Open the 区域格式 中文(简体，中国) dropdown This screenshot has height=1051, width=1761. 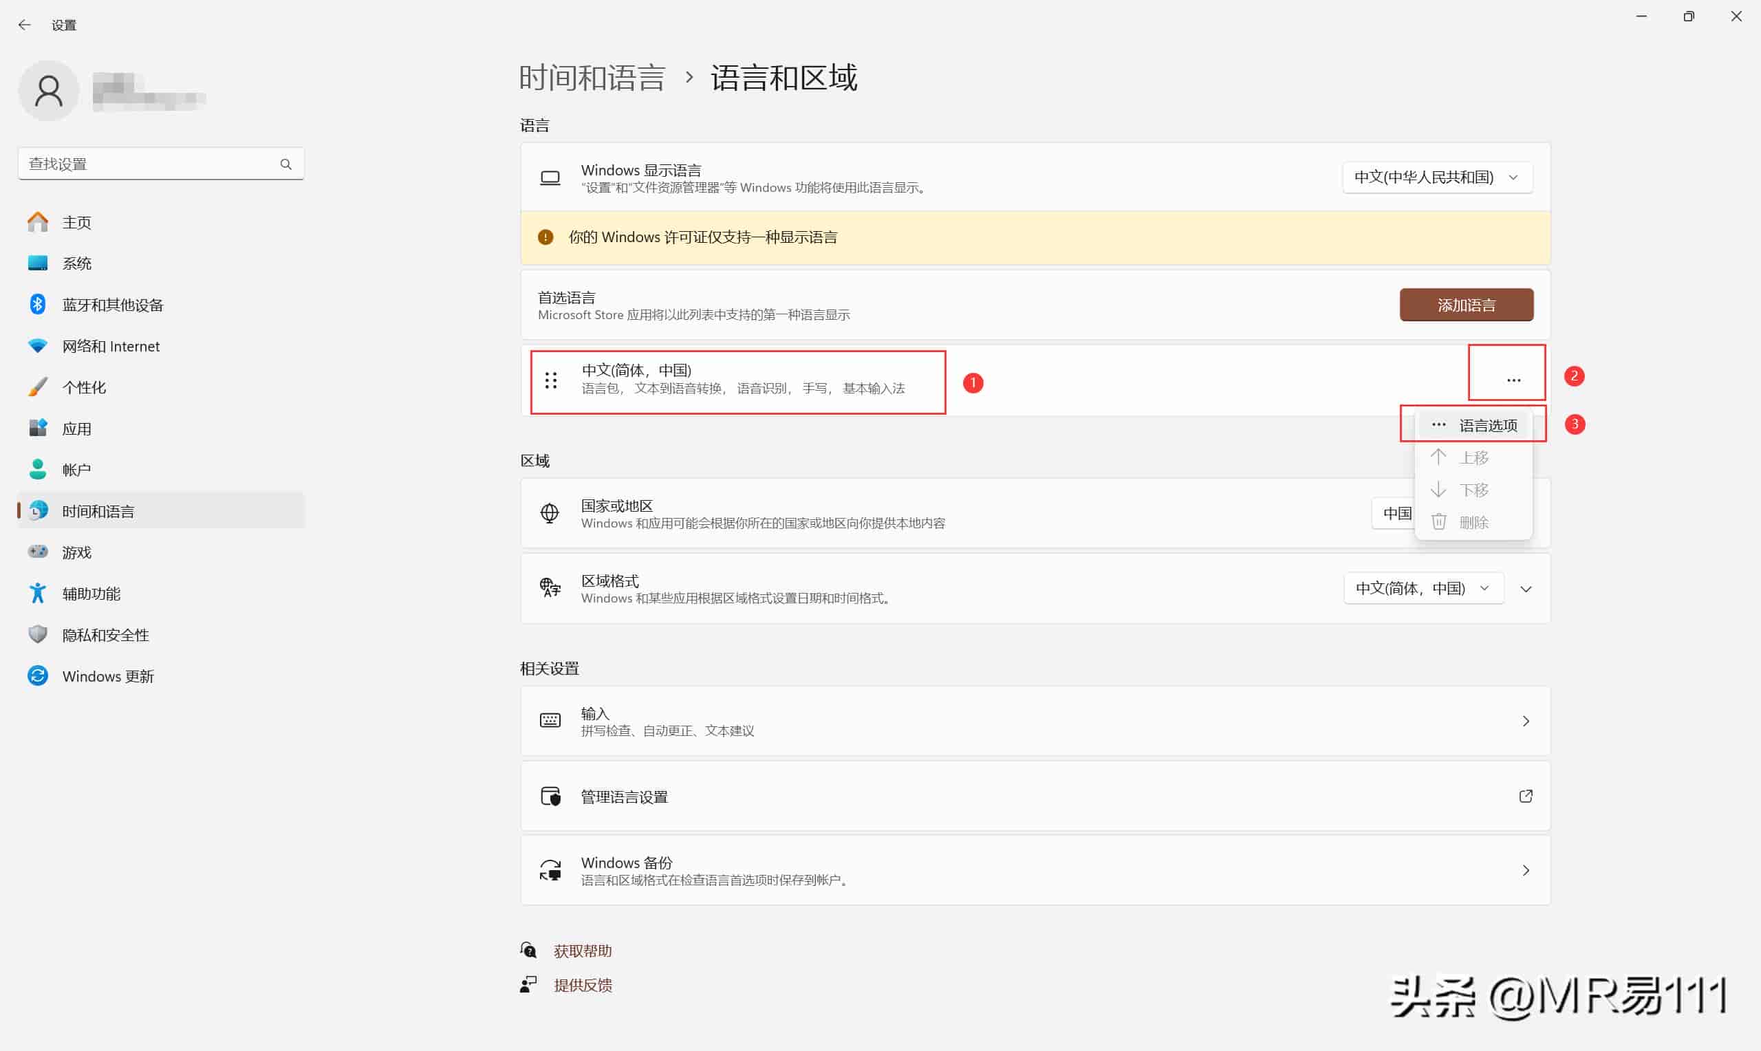pyautogui.click(x=1423, y=589)
